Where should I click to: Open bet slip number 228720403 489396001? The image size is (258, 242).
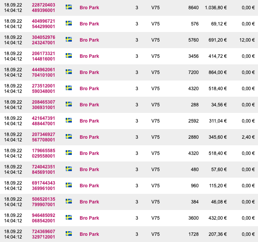(x=43, y=8)
